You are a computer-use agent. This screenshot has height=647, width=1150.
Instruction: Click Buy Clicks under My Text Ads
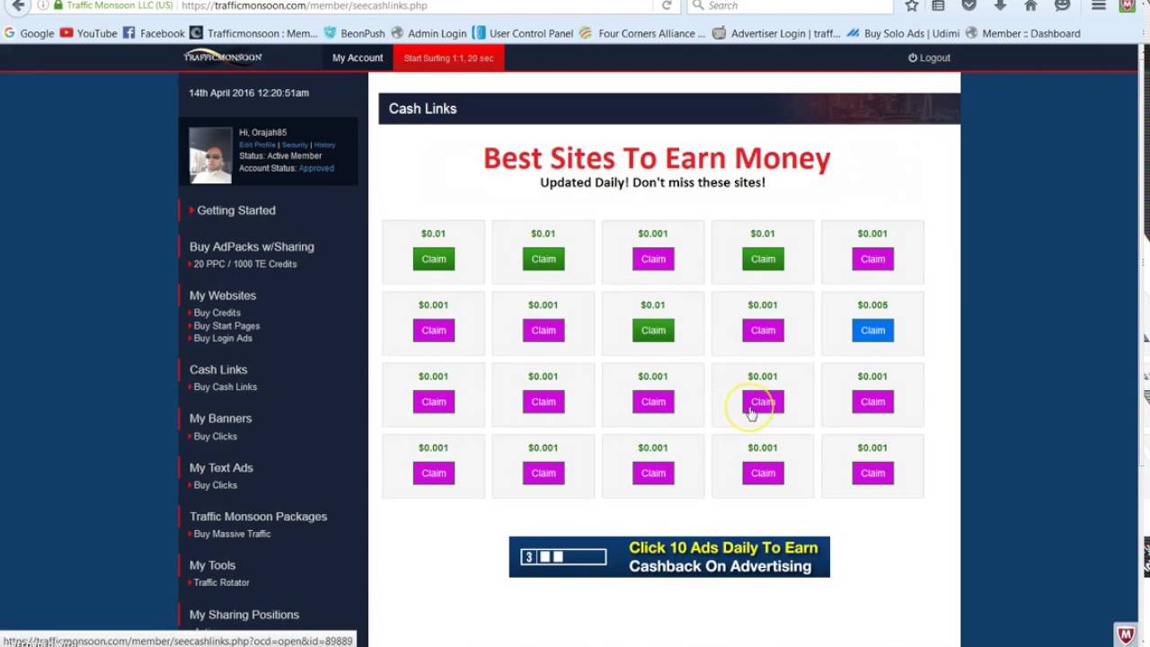coord(216,485)
